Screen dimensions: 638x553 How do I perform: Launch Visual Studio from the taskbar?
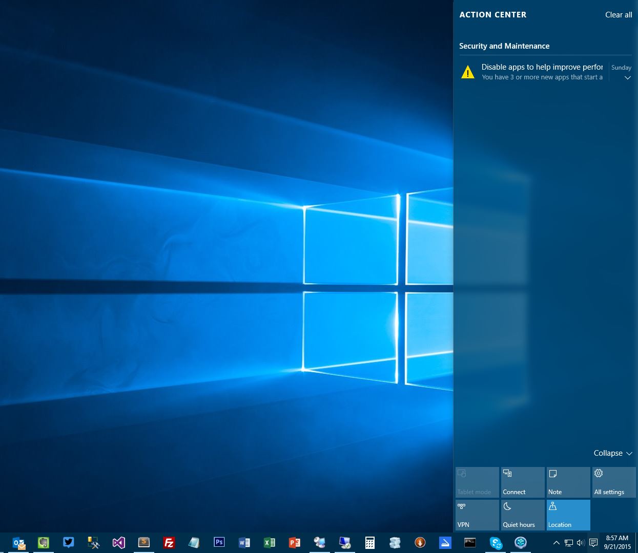point(119,543)
